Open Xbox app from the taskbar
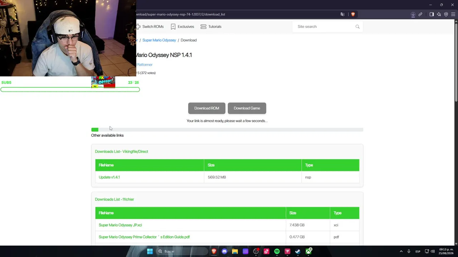The height and width of the screenshot is (257, 458). tap(308, 251)
